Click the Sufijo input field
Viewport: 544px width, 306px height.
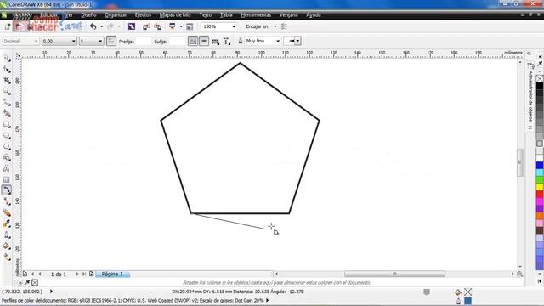click(178, 42)
